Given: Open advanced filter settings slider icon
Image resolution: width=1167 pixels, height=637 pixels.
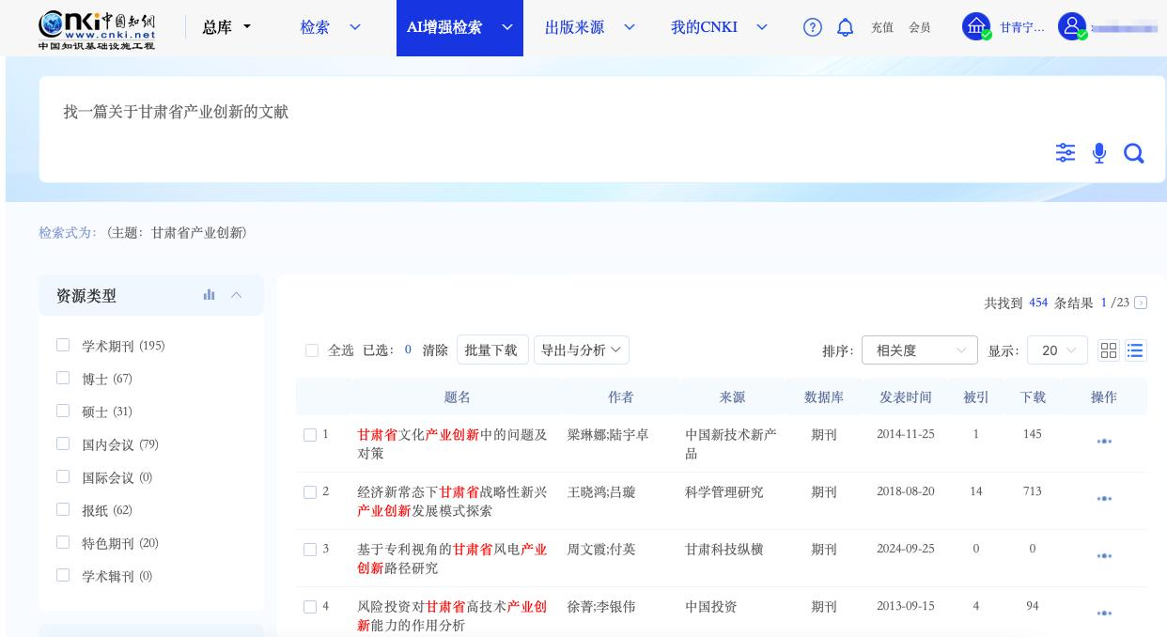Looking at the screenshot, I should click(x=1065, y=152).
